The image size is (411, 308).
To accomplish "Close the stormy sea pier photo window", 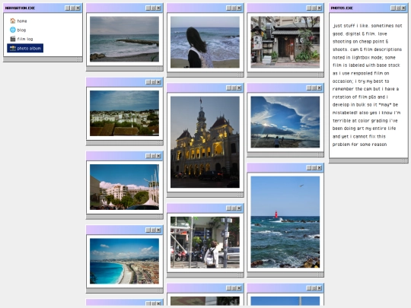I will pos(158,8).
